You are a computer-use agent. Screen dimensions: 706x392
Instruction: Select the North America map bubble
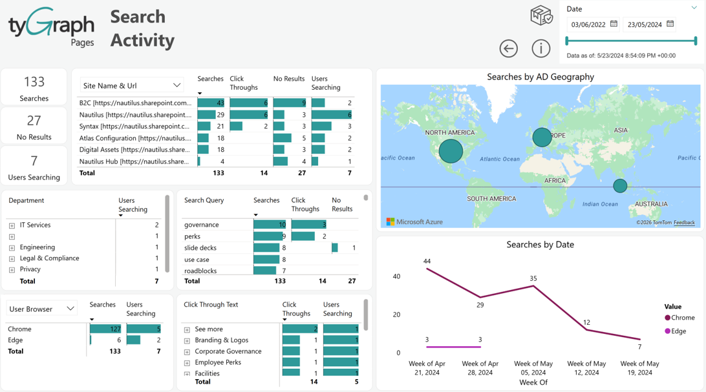coord(451,150)
